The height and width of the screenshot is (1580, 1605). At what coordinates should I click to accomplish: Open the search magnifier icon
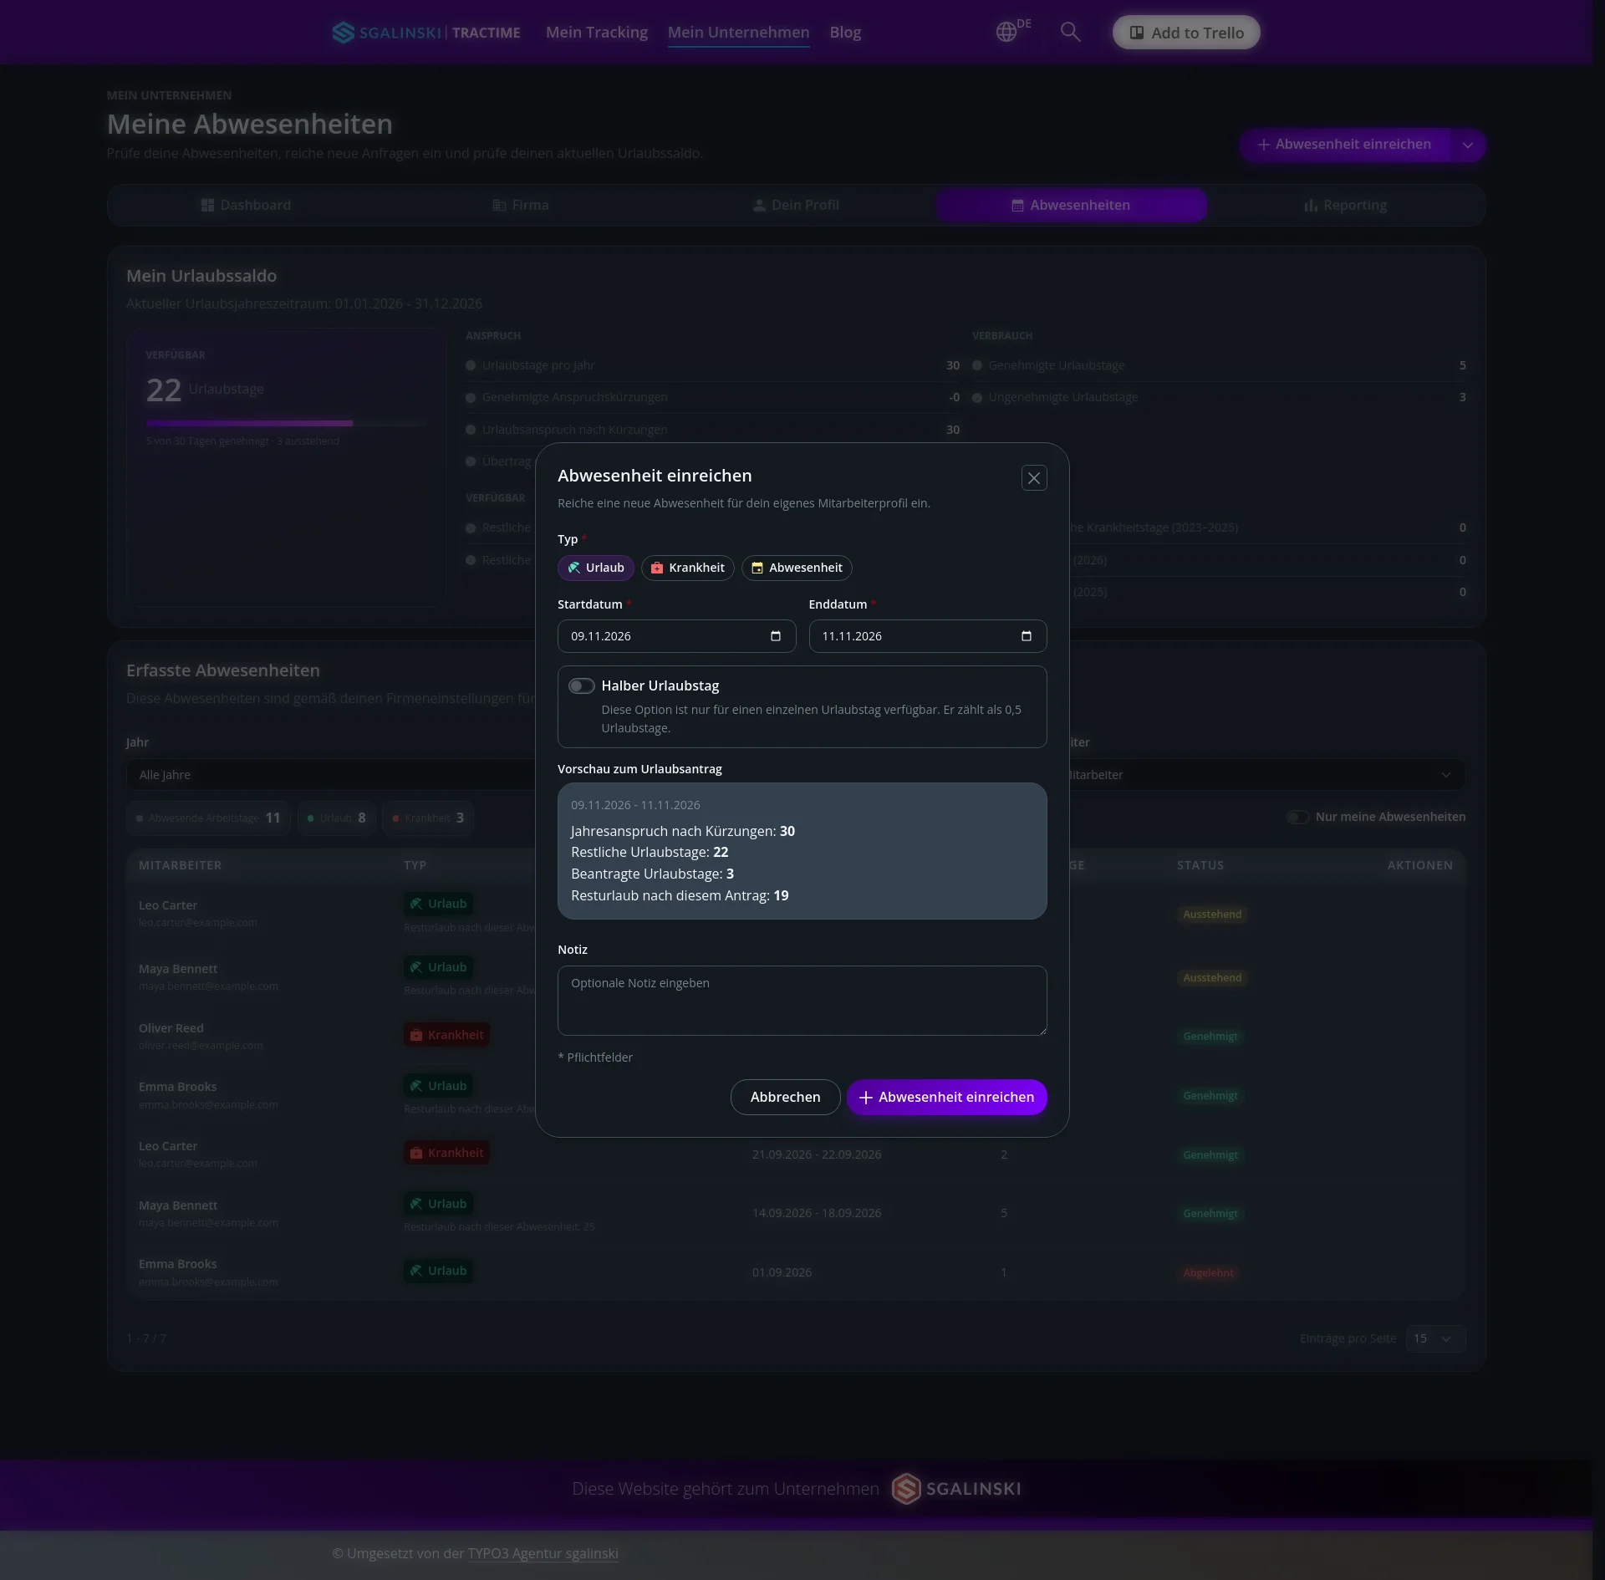pyautogui.click(x=1070, y=32)
